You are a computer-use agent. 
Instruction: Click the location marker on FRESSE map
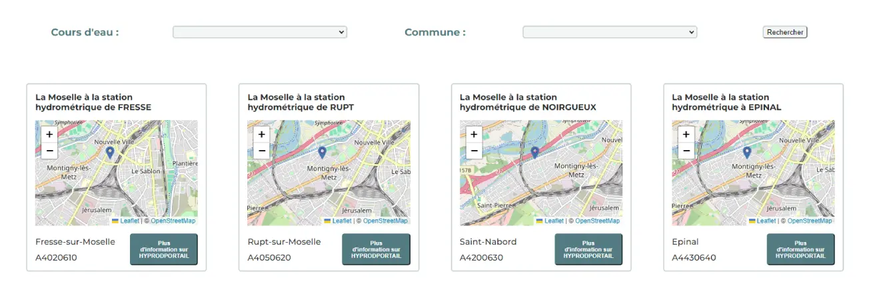pyautogui.click(x=110, y=153)
